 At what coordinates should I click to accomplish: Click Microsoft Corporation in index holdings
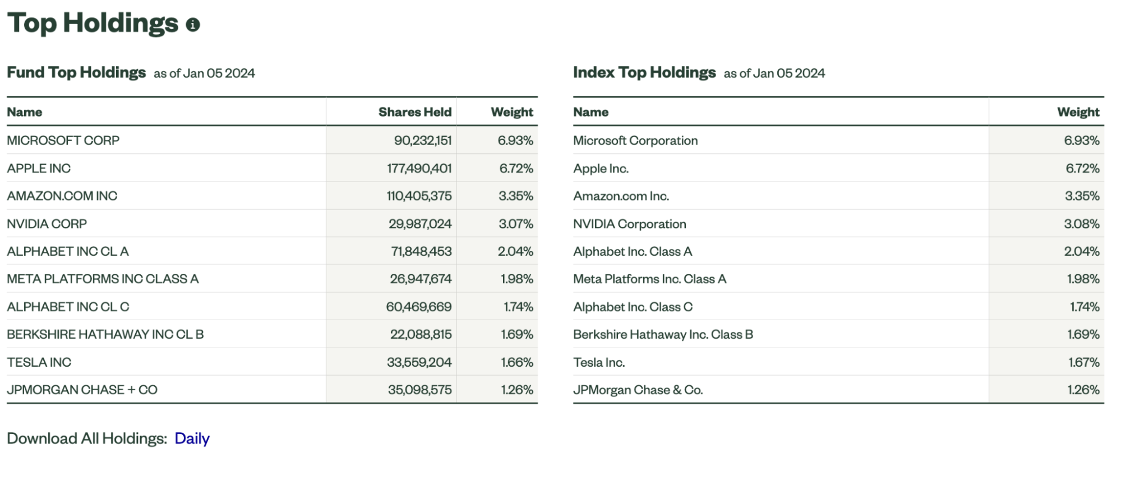(635, 141)
